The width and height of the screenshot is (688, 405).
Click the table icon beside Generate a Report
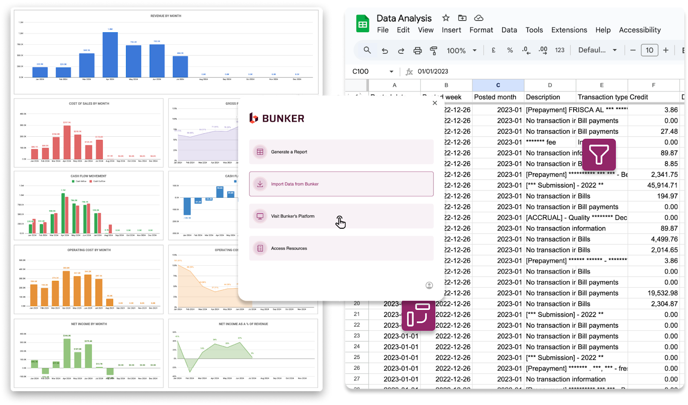(260, 152)
